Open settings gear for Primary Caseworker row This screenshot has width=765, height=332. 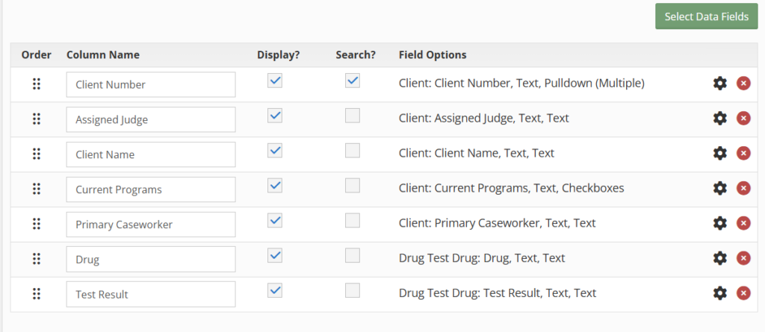719,223
